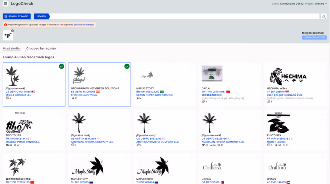Click class 25 icon on the USPTO 88256456 card
330x184 pixels.
(203, 145)
